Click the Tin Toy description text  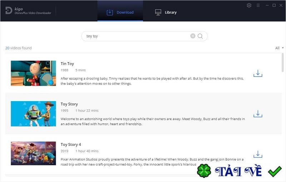pyautogui.click(x=152, y=81)
